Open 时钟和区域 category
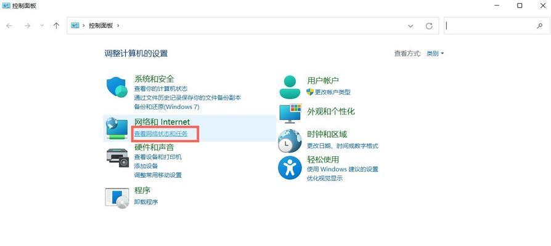The width and height of the screenshot is (551, 246). (x=327, y=134)
